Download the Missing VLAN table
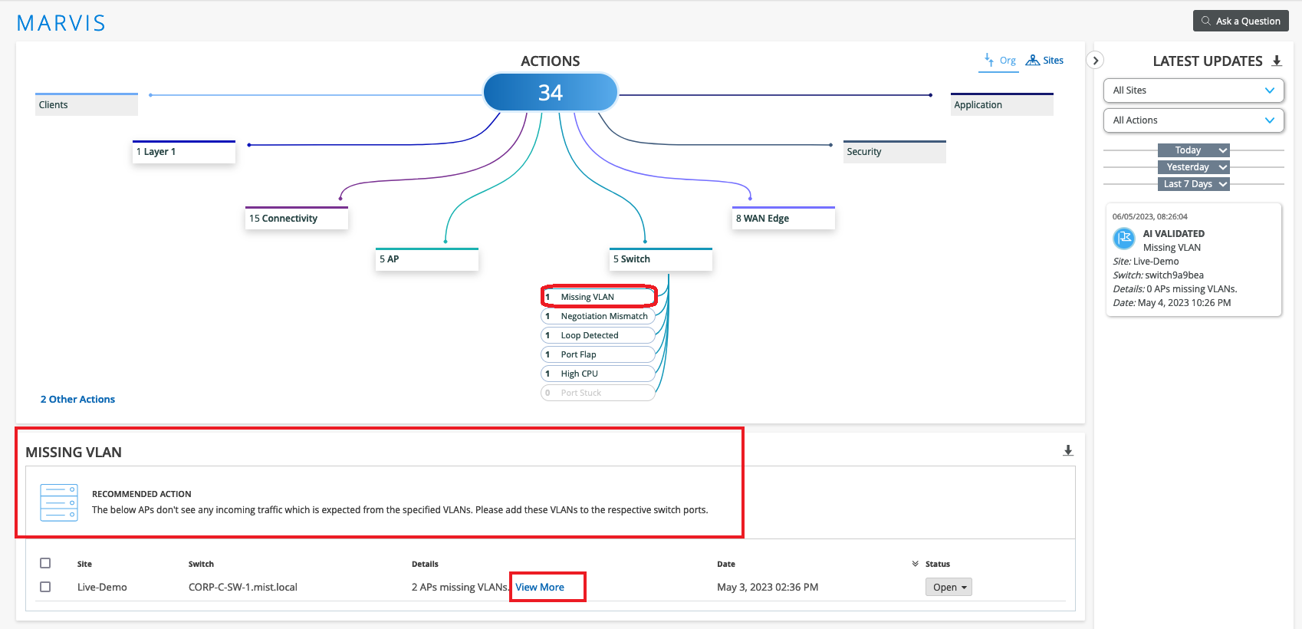Screen dimensions: 1302x629 (1068, 450)
